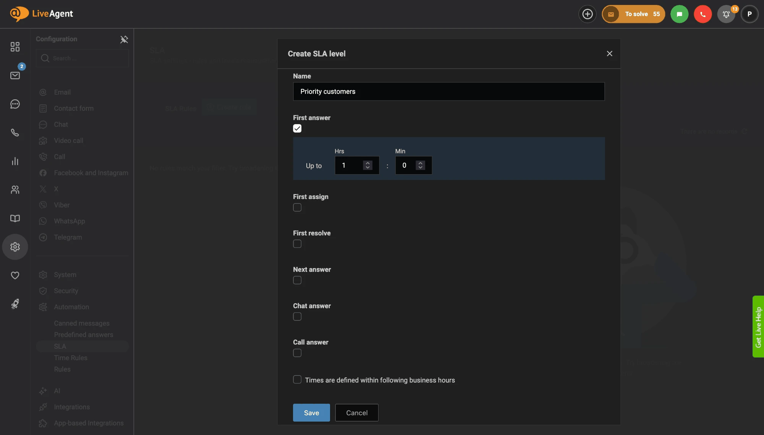
Task: Open the WhatsApp configuration menu item
Action: [69, 221]
